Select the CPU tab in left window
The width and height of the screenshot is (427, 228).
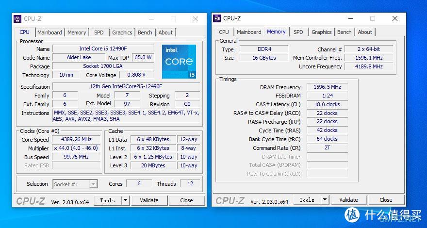tap(25, 32)
